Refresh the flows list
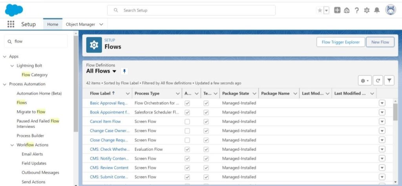This screenshot has height=186, width=402. (378, 80)
